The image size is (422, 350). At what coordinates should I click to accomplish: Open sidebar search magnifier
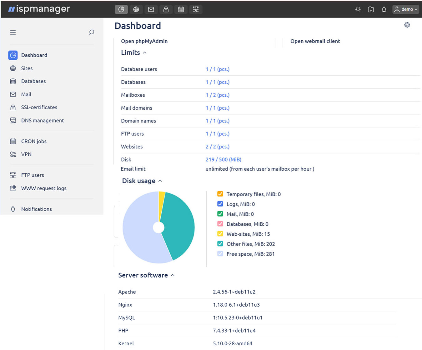[91, 32]
